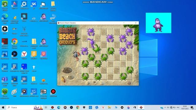Image resolution: width=196 pixels, height=110 pixels.
Task: Open the notification center
Action: pyautogui.click(x=192, y=107)
